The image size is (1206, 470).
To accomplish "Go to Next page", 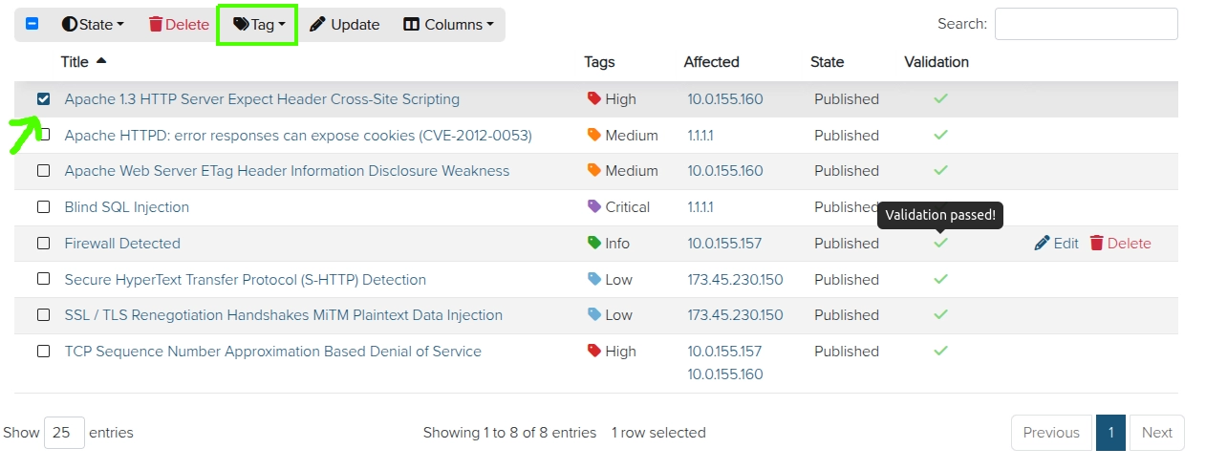I will (x=1156, y=433).
